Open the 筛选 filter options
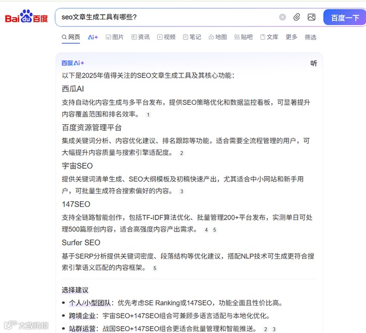This screenshot has width=366, height=333. (311, 37)
